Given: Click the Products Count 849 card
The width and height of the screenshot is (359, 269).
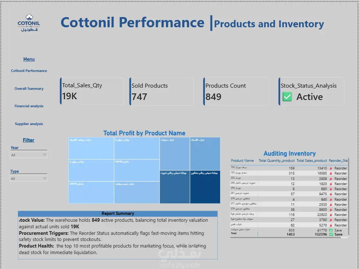Looking at the screenshot, I should click(236, 91).
